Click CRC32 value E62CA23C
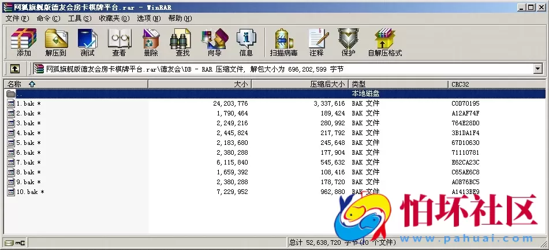The image size is (549, 250). click(465, 162)
